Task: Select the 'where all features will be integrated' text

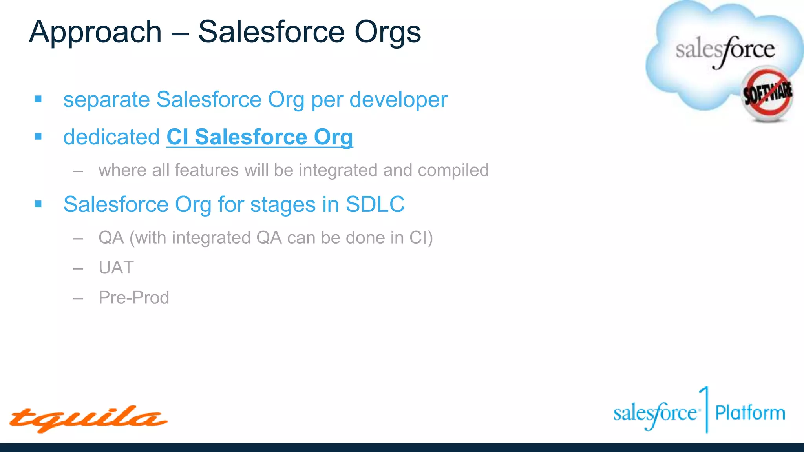Action: tap(293, 170)
